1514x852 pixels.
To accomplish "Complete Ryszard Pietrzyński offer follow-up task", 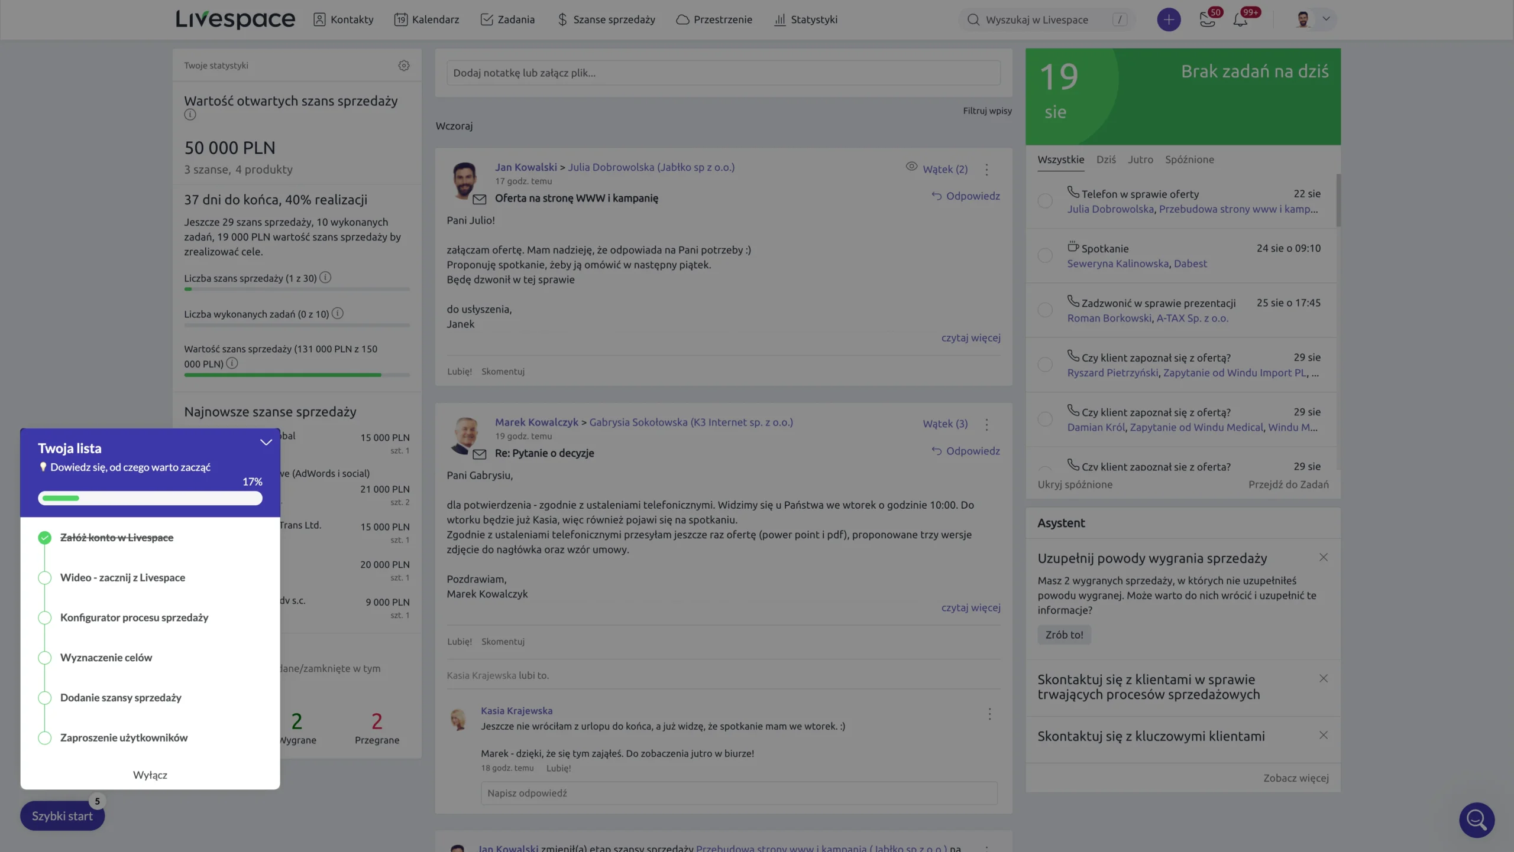I will [x=1045, y=365].
